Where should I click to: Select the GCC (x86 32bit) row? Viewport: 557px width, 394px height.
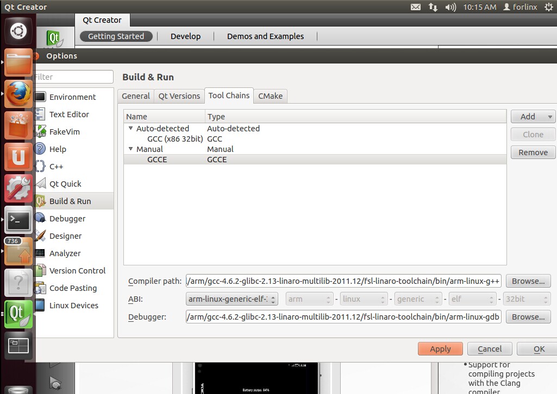315,139
